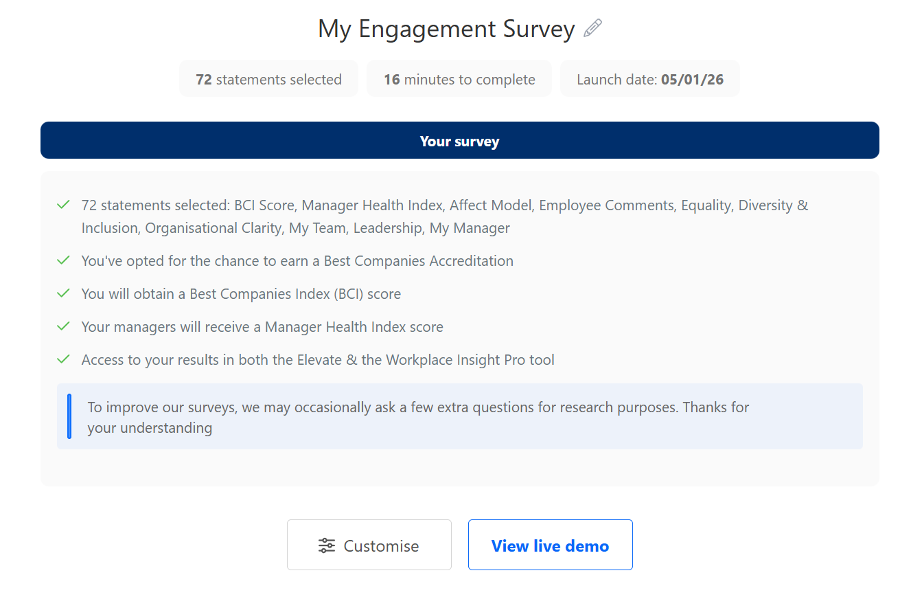Click the green checkmark beside 72 statements selected
The width and height of the screenshot is (911, 597).
(x=64, y=205)
